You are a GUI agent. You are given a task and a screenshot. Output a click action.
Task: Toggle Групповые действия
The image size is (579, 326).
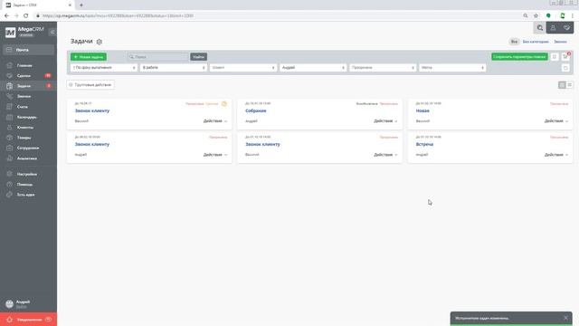[x=90, y=85]
